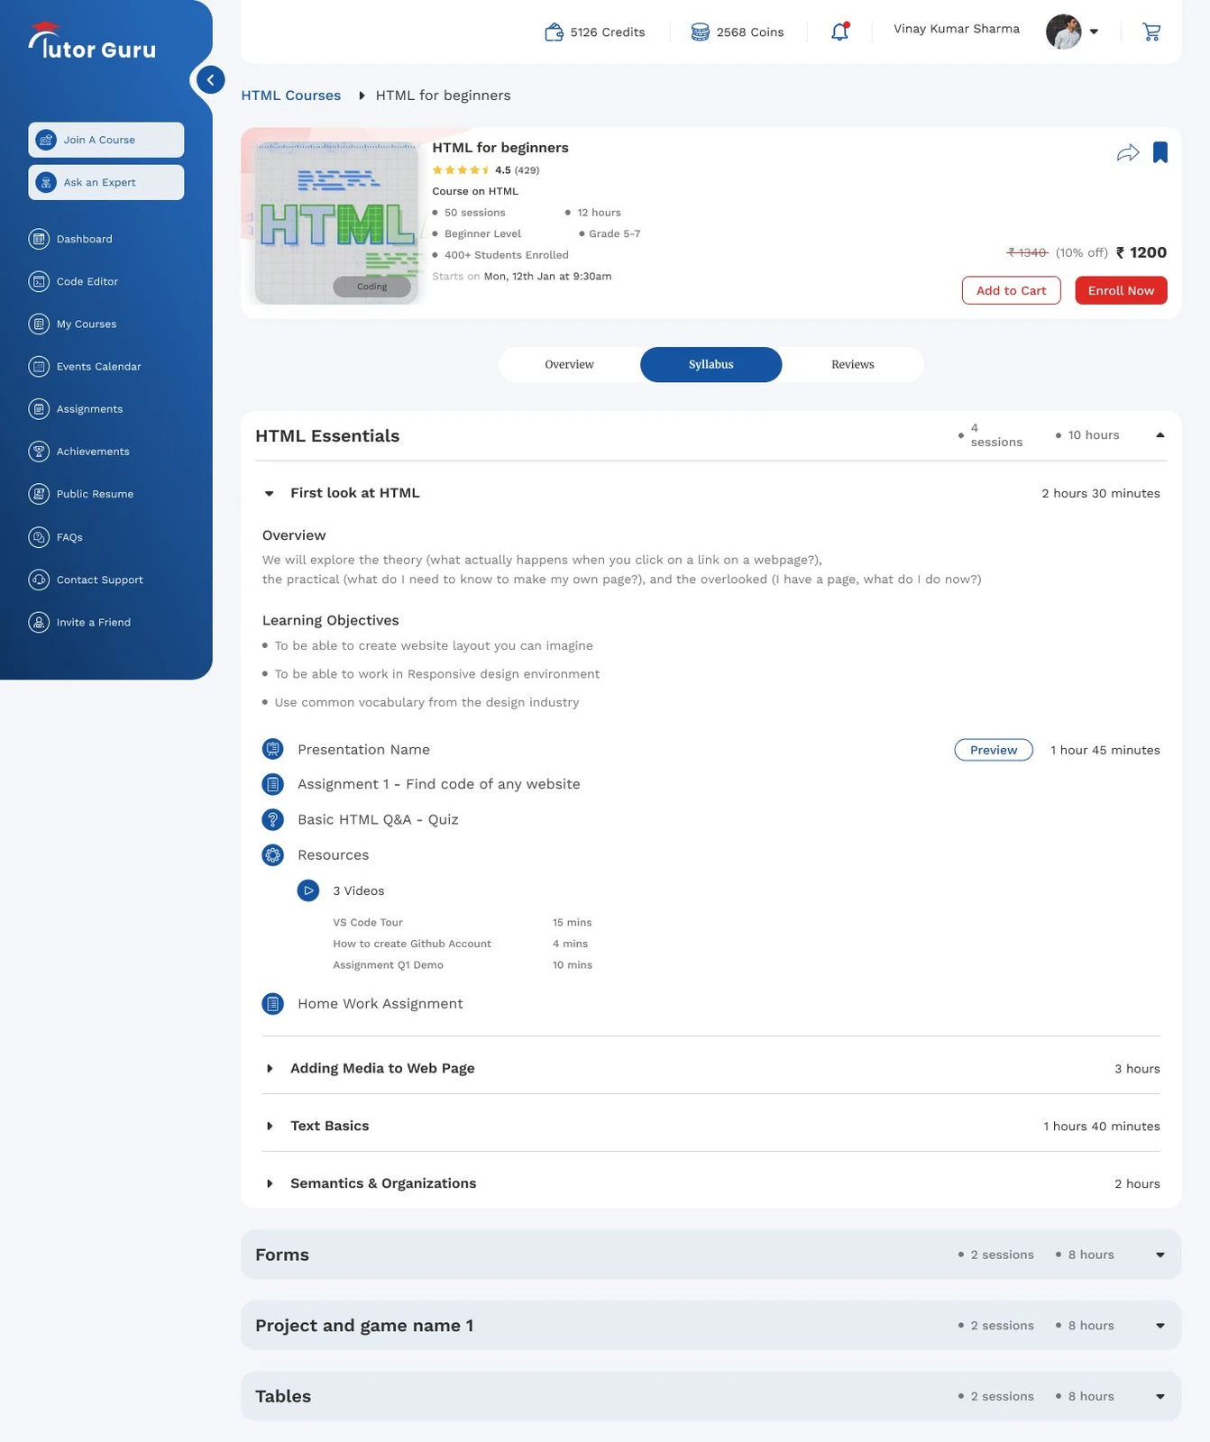Play the 3 Videos icon
Viewport: 1210px width, 1442px height.
pyautogui.click(x=308, y=890)
